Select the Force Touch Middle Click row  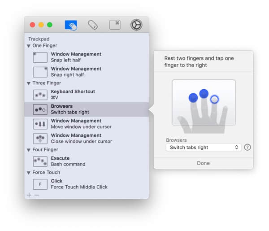87,184
